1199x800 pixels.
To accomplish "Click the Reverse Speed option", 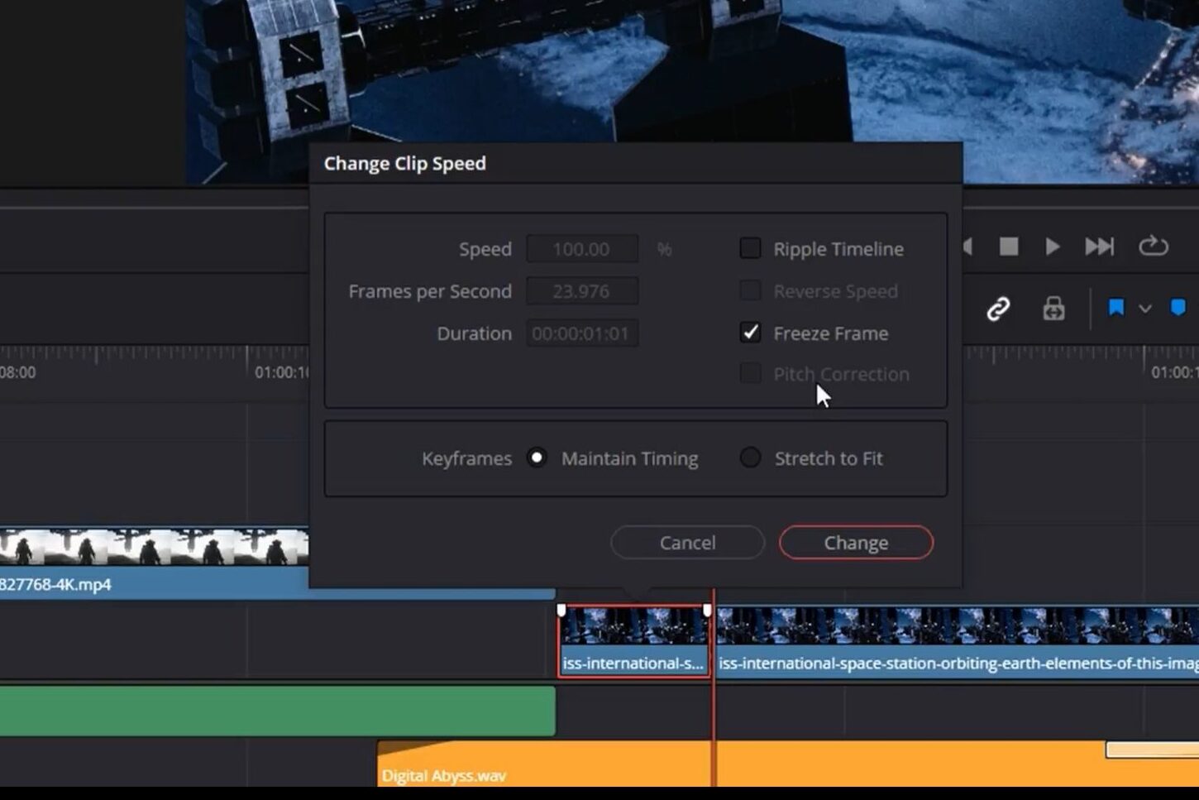I will pos(750,290).
